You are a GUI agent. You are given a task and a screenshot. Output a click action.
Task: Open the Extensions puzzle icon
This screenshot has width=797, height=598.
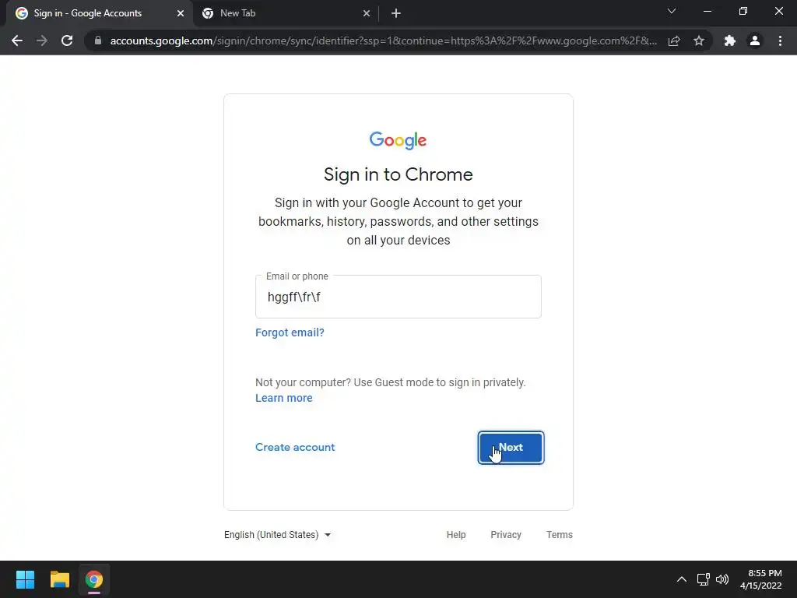730,40
